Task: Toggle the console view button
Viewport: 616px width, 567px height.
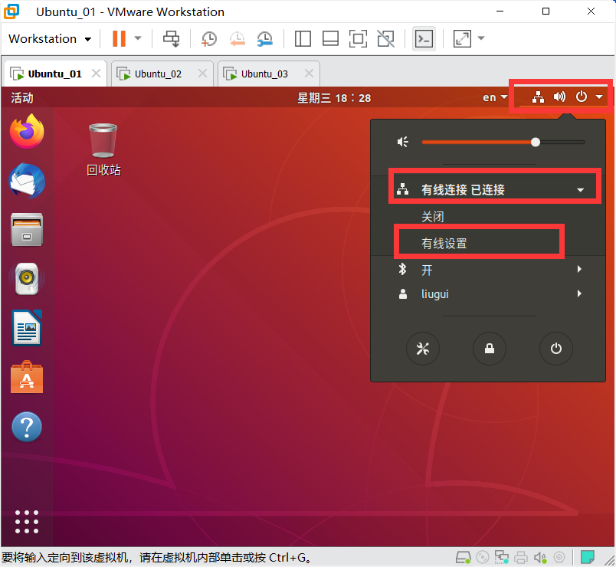Action: tap(424, 38)
